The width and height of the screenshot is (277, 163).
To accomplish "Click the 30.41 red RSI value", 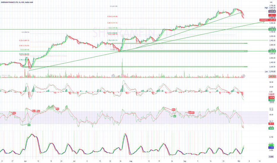I will pos(271,124).
